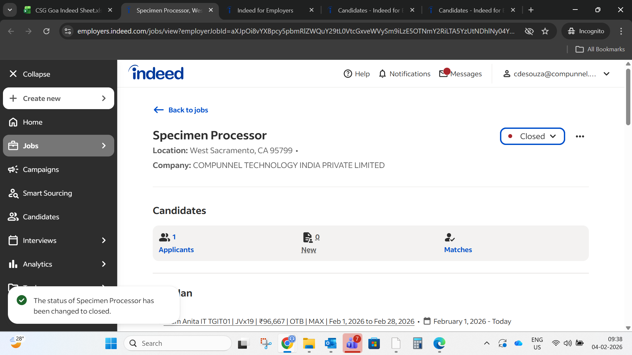Open Smart Sourcing in sidebar

[47, 193]
